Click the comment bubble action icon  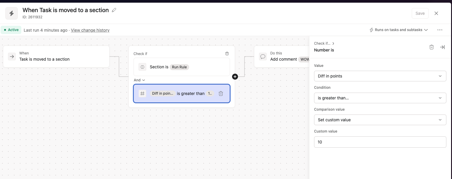[x=263, y=57]
